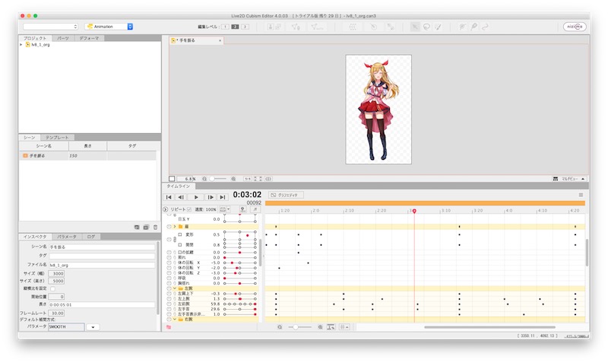Add new scene icon in scene panel

(x=137, y=227)
